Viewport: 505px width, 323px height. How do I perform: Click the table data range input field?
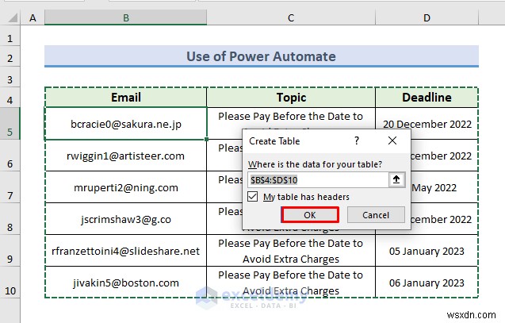(x=318, y=180)
